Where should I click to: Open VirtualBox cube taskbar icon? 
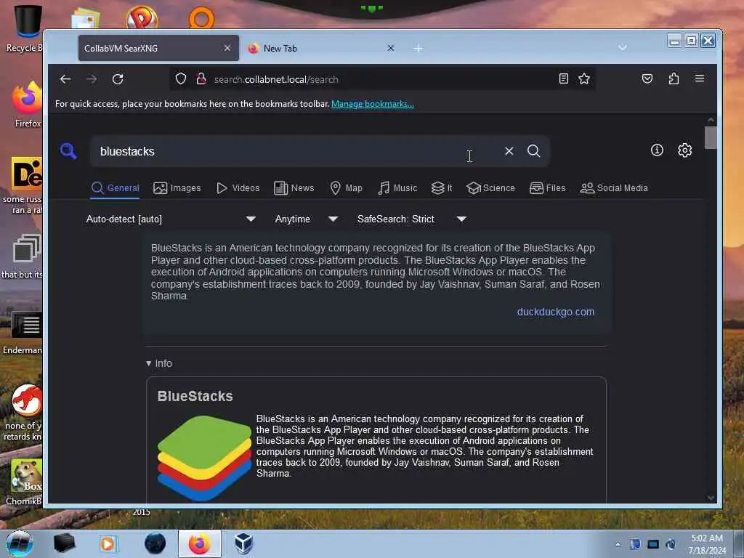243,543
